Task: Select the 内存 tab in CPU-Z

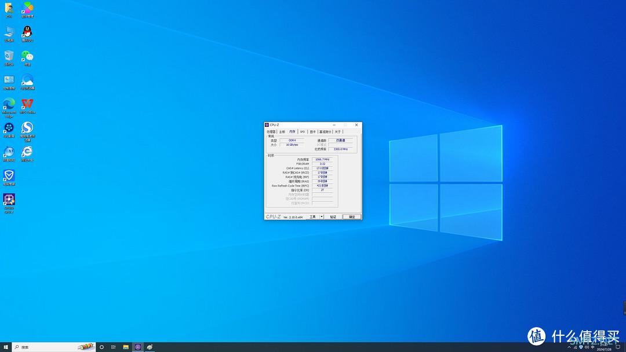Action: [292, 131]
